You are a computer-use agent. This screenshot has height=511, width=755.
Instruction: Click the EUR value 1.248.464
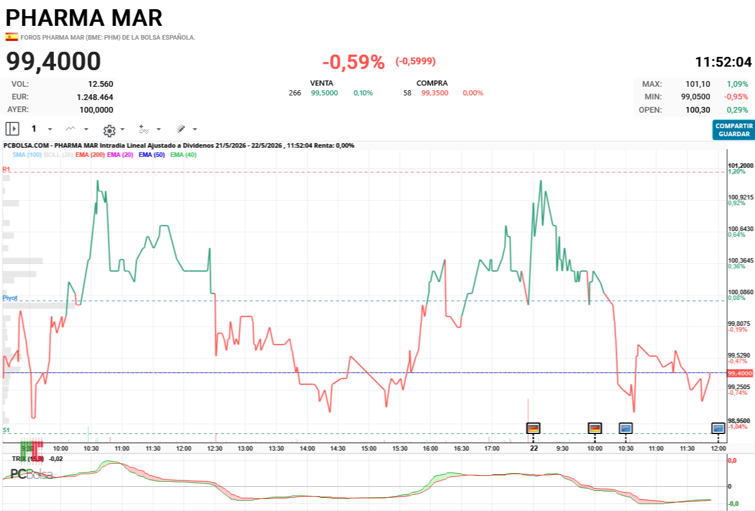[x=95, y=97]
